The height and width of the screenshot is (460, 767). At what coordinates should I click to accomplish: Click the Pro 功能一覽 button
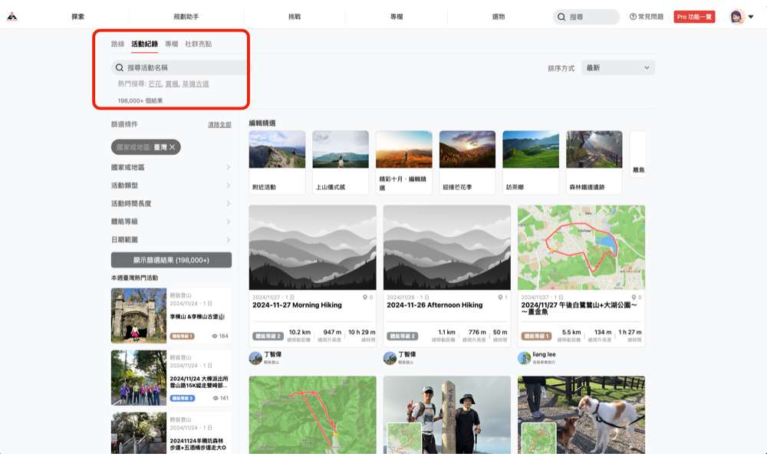(x=694, y=17)
